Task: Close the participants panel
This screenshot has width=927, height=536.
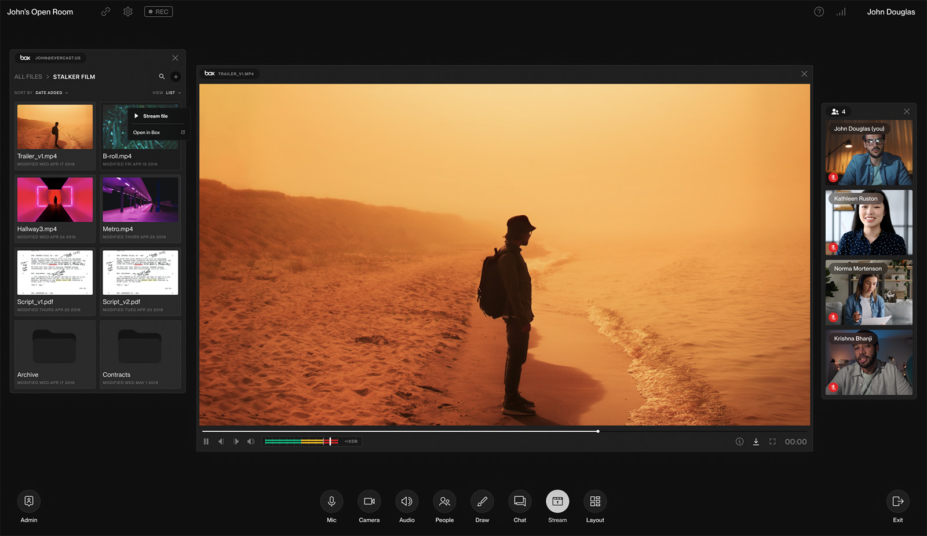Action: [x=907, y=112]
